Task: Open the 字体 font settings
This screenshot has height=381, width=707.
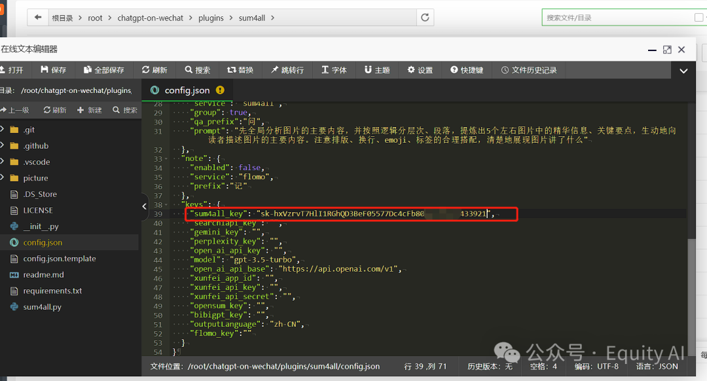Action: click(x=334, y=70)
